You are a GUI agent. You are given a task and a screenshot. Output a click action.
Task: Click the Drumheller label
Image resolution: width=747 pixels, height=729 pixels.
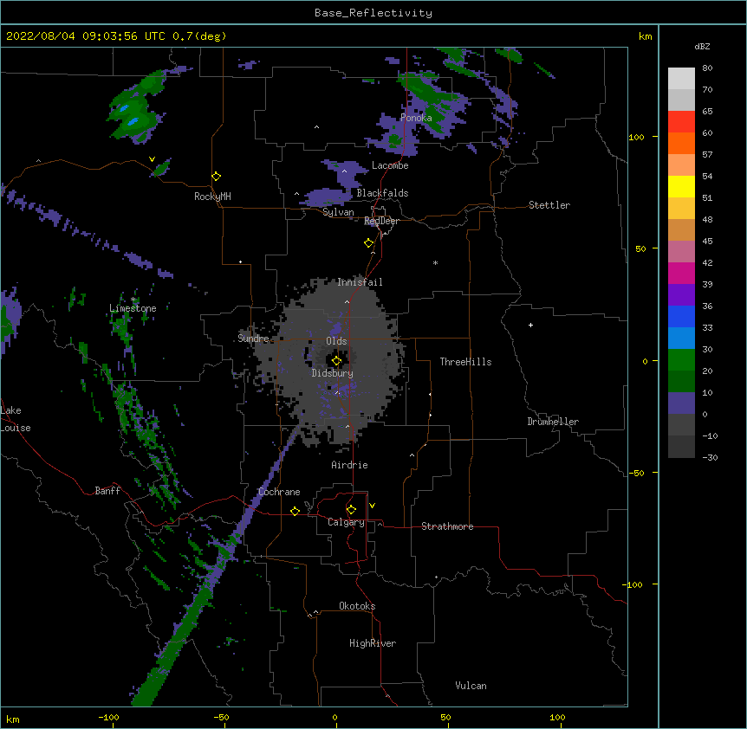[553, 422]
